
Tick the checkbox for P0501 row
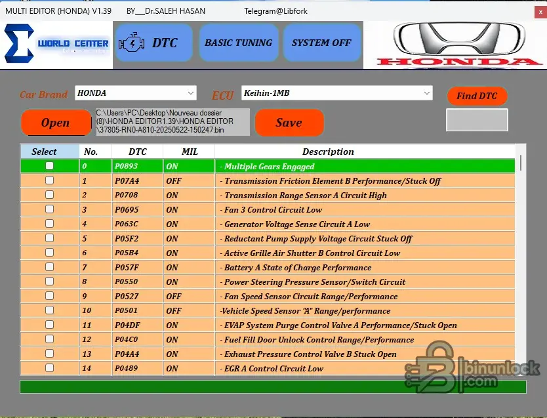(49, 310)
